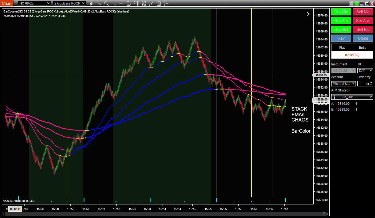Minimize the chart window
The height and width of the screenshot is (218, 375).
tap(362, 3)
